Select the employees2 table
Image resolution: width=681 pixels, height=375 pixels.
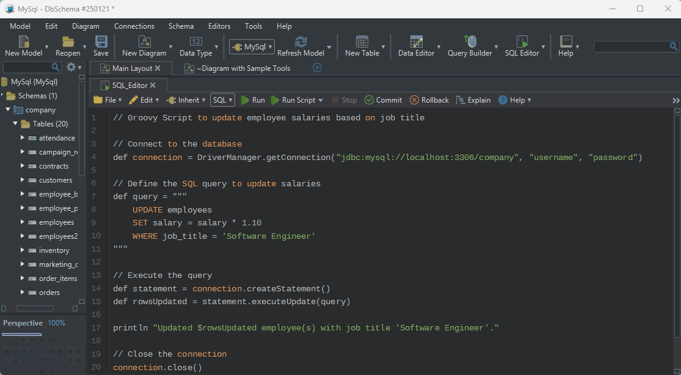click(58, 236)
